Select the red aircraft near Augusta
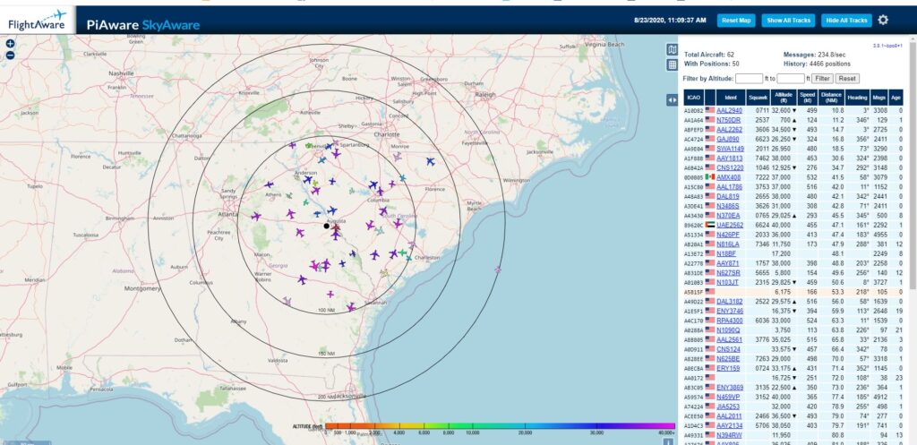 tap(336, 231)
